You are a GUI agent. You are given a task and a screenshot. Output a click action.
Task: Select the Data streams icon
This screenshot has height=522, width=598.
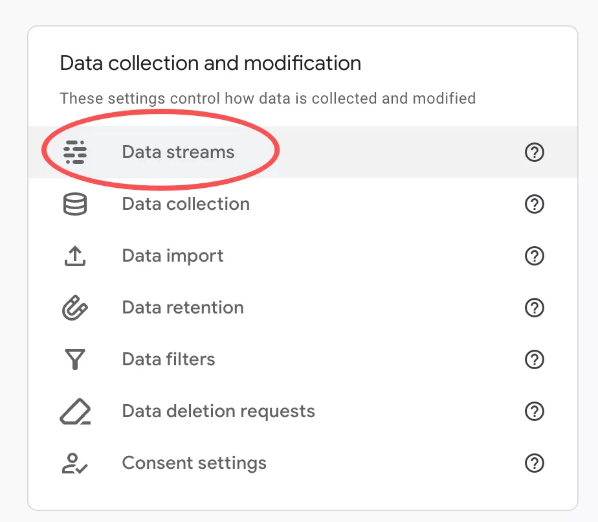click(75, 152)
